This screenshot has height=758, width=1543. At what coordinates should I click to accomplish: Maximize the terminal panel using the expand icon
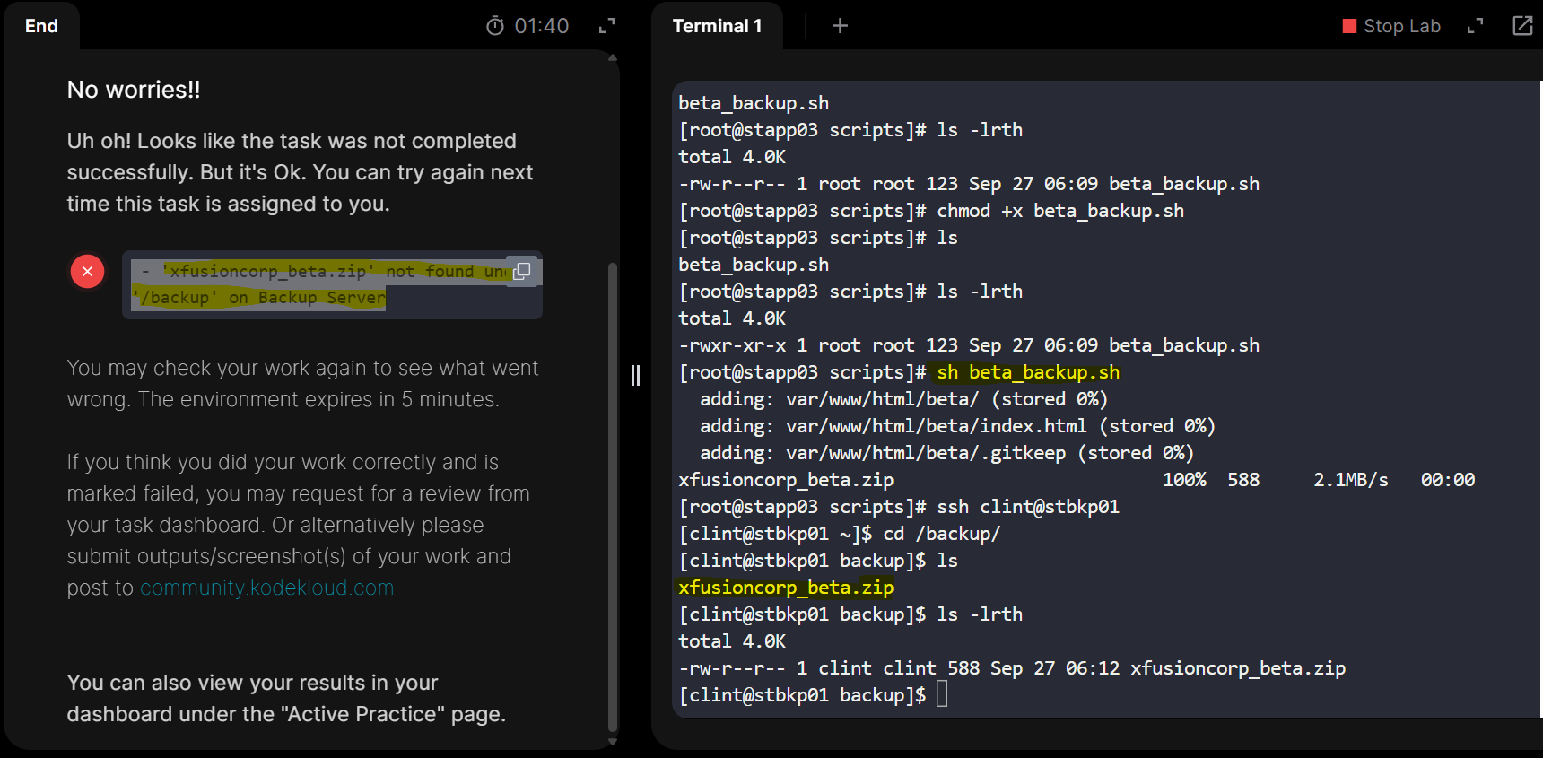coord(1475,26)
